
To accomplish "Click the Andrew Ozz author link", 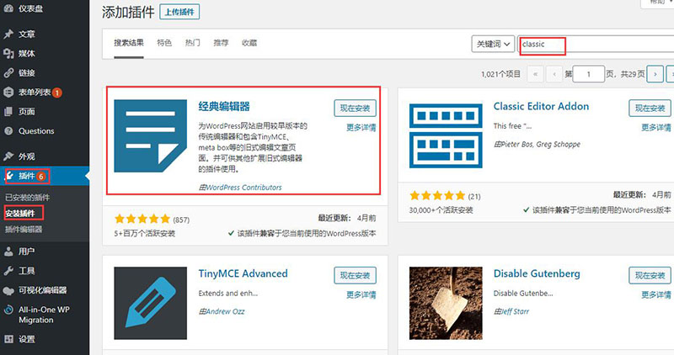I will point(225,311).
